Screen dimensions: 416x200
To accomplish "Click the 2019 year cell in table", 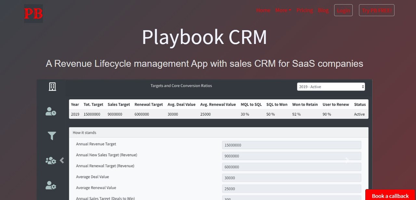I will [75, 114].
